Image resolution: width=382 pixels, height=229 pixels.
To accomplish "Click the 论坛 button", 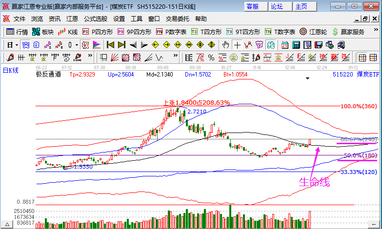I will pyautogui.click(x=281, y=6).
